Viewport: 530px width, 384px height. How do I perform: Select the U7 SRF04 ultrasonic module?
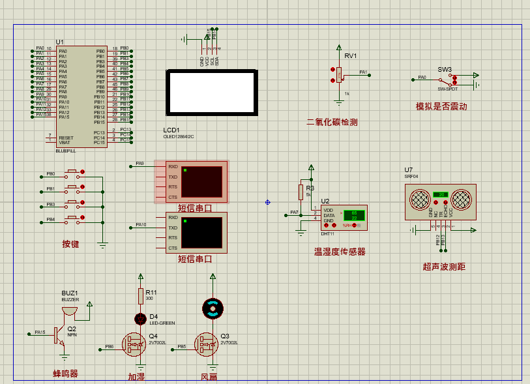click(x=441, y=202)
